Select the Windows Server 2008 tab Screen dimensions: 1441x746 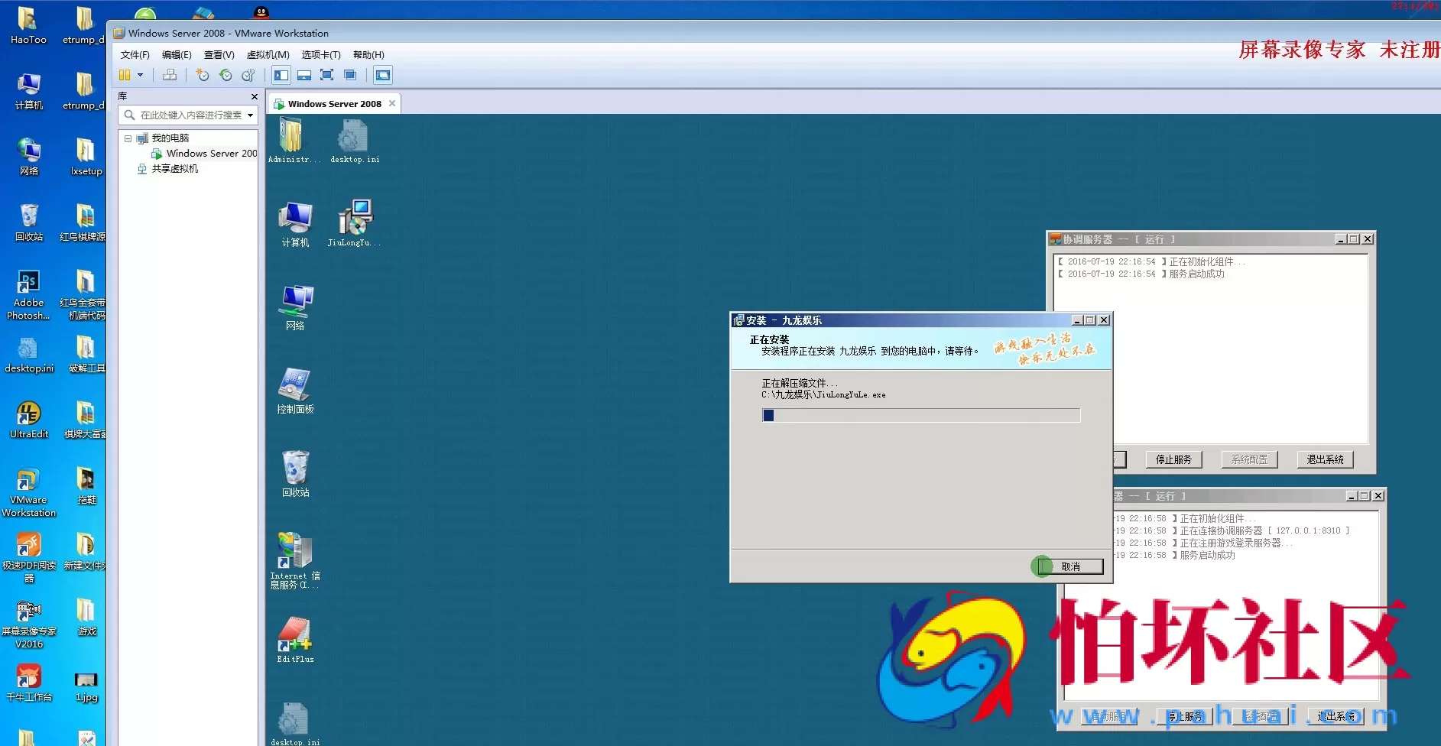point(334,104)
